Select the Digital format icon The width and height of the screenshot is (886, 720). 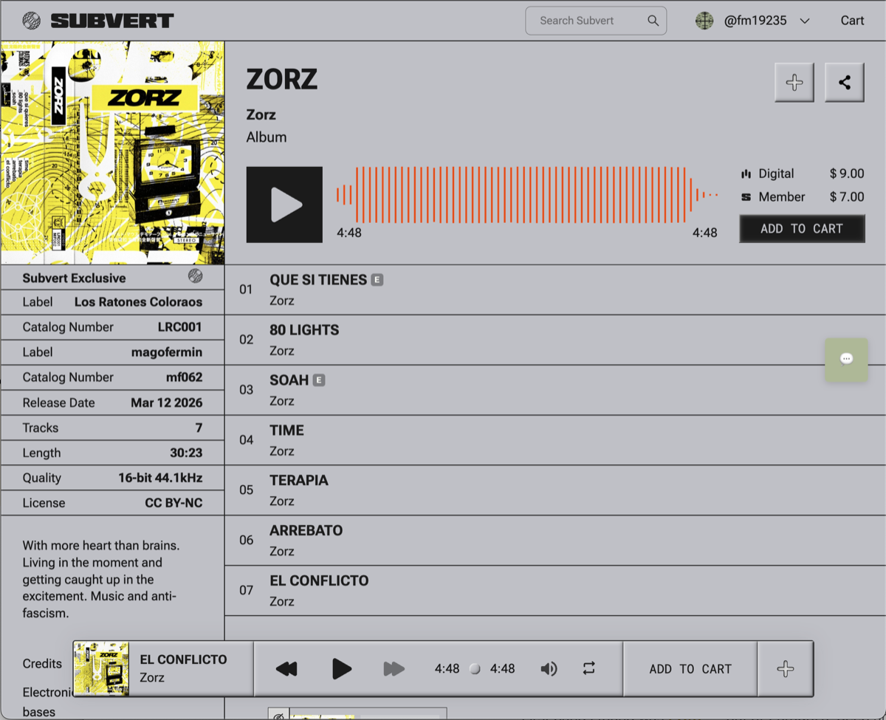pyautogui.click(x=748, y=174)
